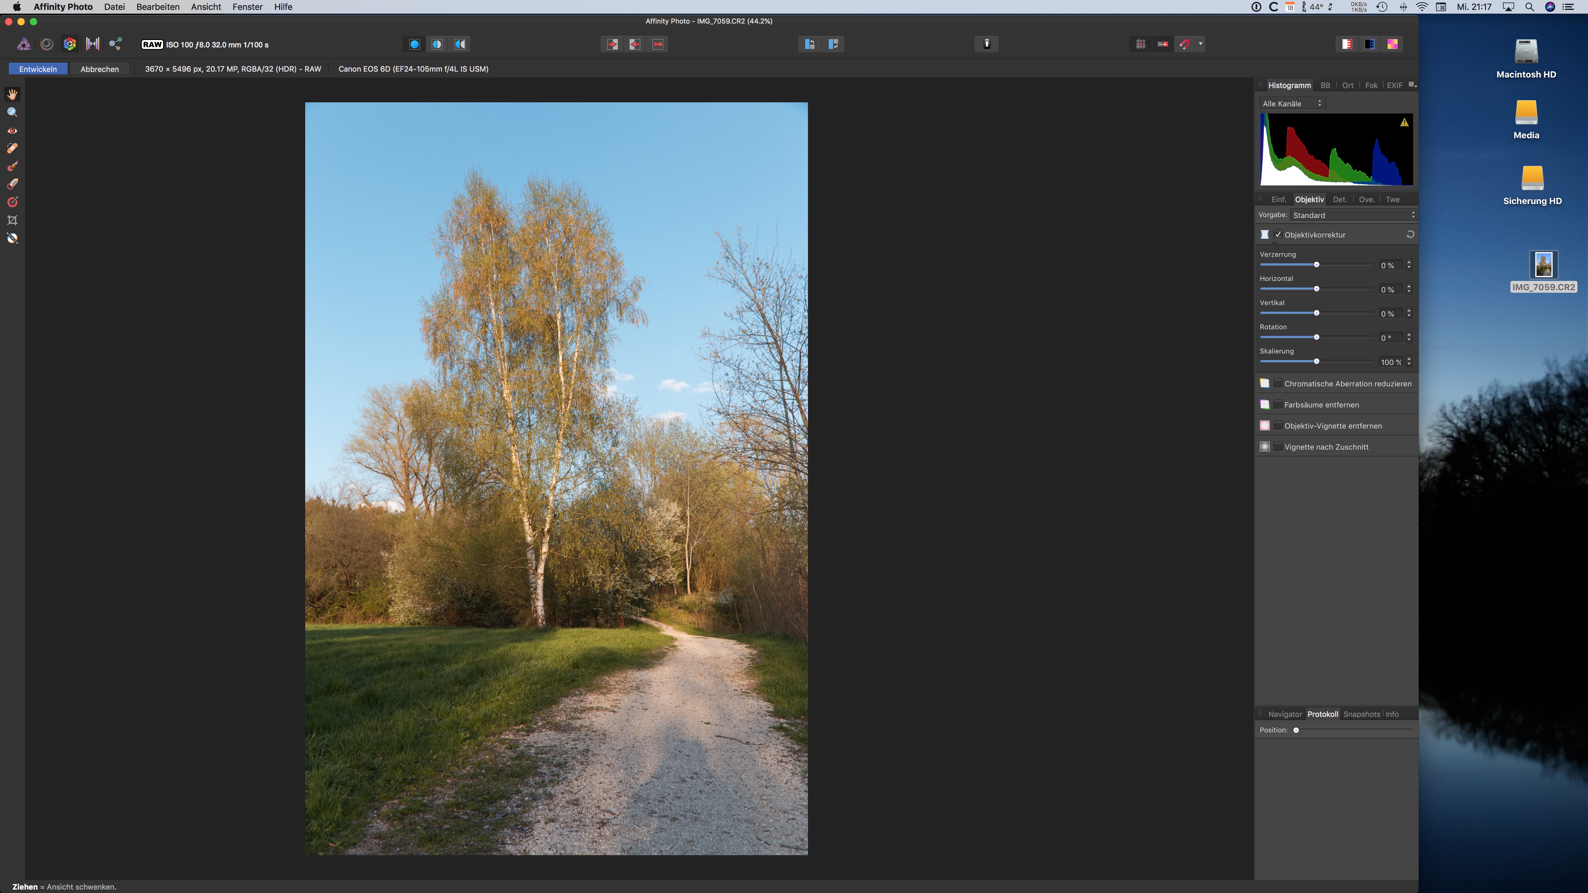Open the Alle Kanäle channel dropdown
Screen dimensions: 1588x893
[1292, 104]
